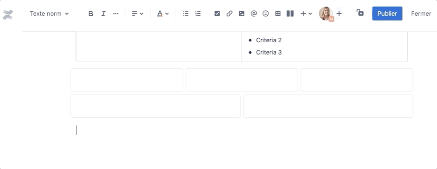This screenshot has width=437, height=169.
Task: Toggle bold formatting
Action: [91, 14]
